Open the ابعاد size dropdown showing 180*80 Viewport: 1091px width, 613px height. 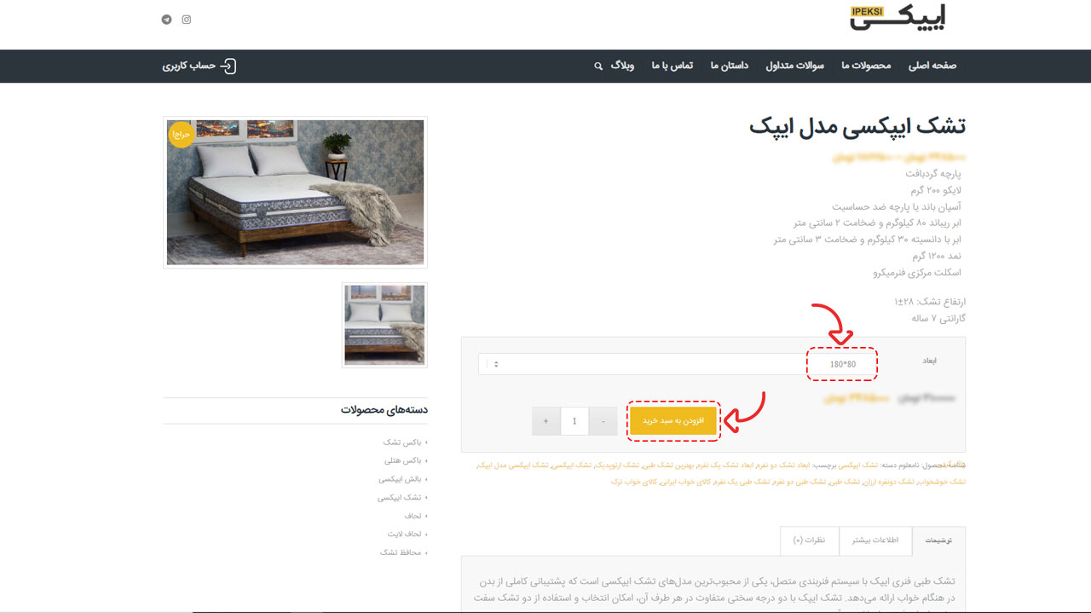678,364
